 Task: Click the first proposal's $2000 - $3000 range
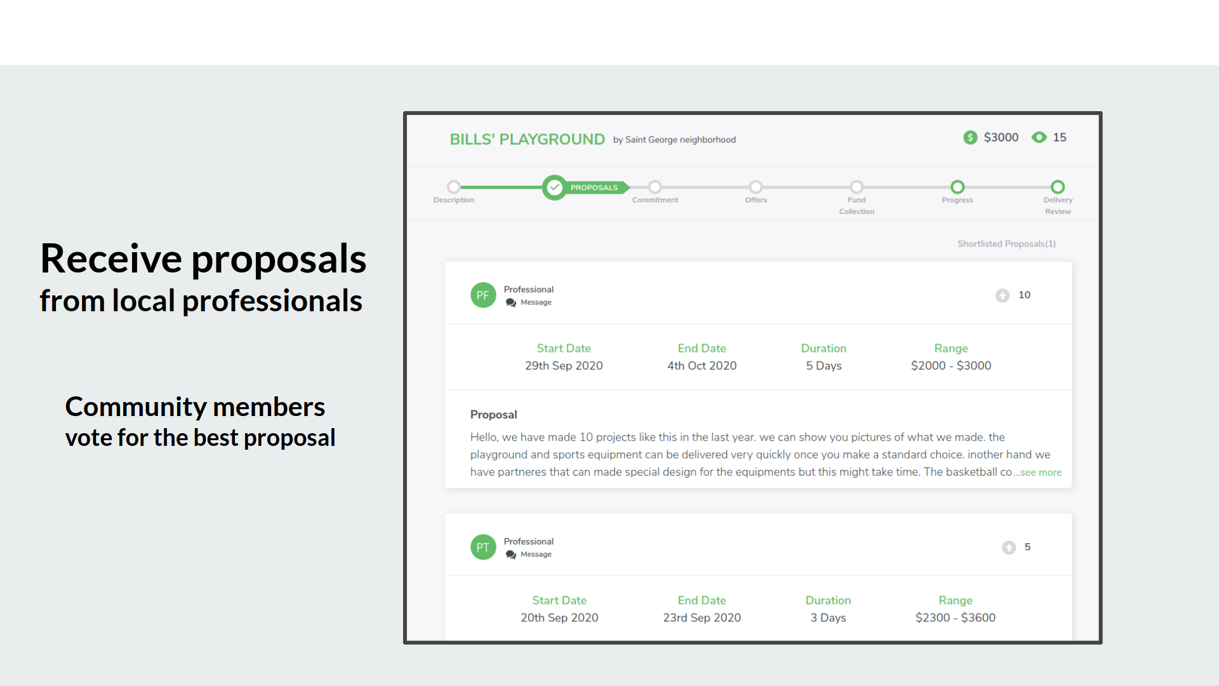pos(950,366)
